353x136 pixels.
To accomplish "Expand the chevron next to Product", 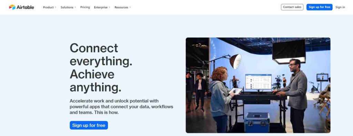I will [x=56, y=7].
